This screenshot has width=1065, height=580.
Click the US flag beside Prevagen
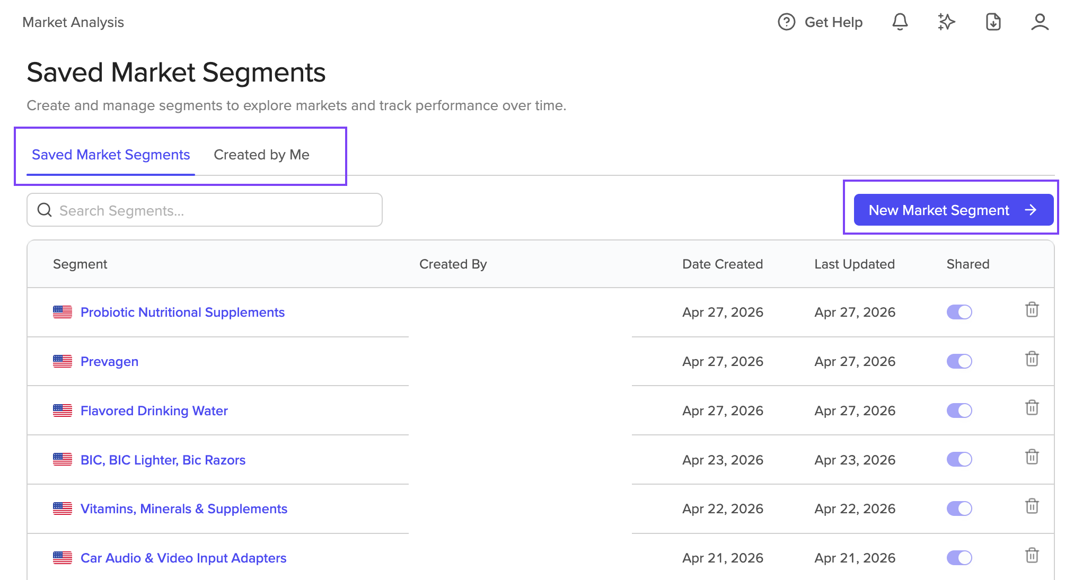tap(63, 361)
